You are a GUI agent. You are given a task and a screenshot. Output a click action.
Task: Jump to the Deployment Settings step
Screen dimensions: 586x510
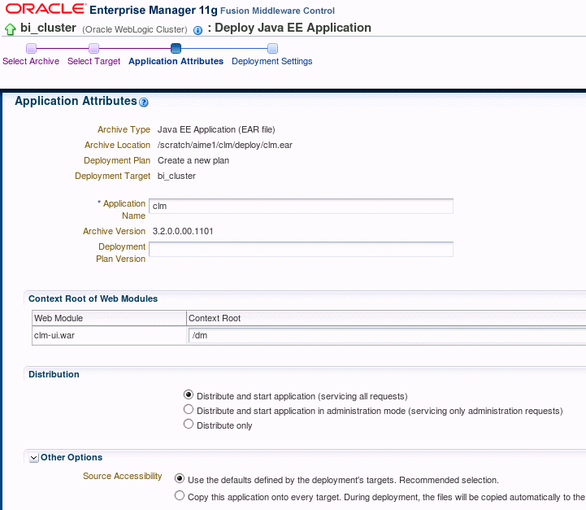click(272, 61)
